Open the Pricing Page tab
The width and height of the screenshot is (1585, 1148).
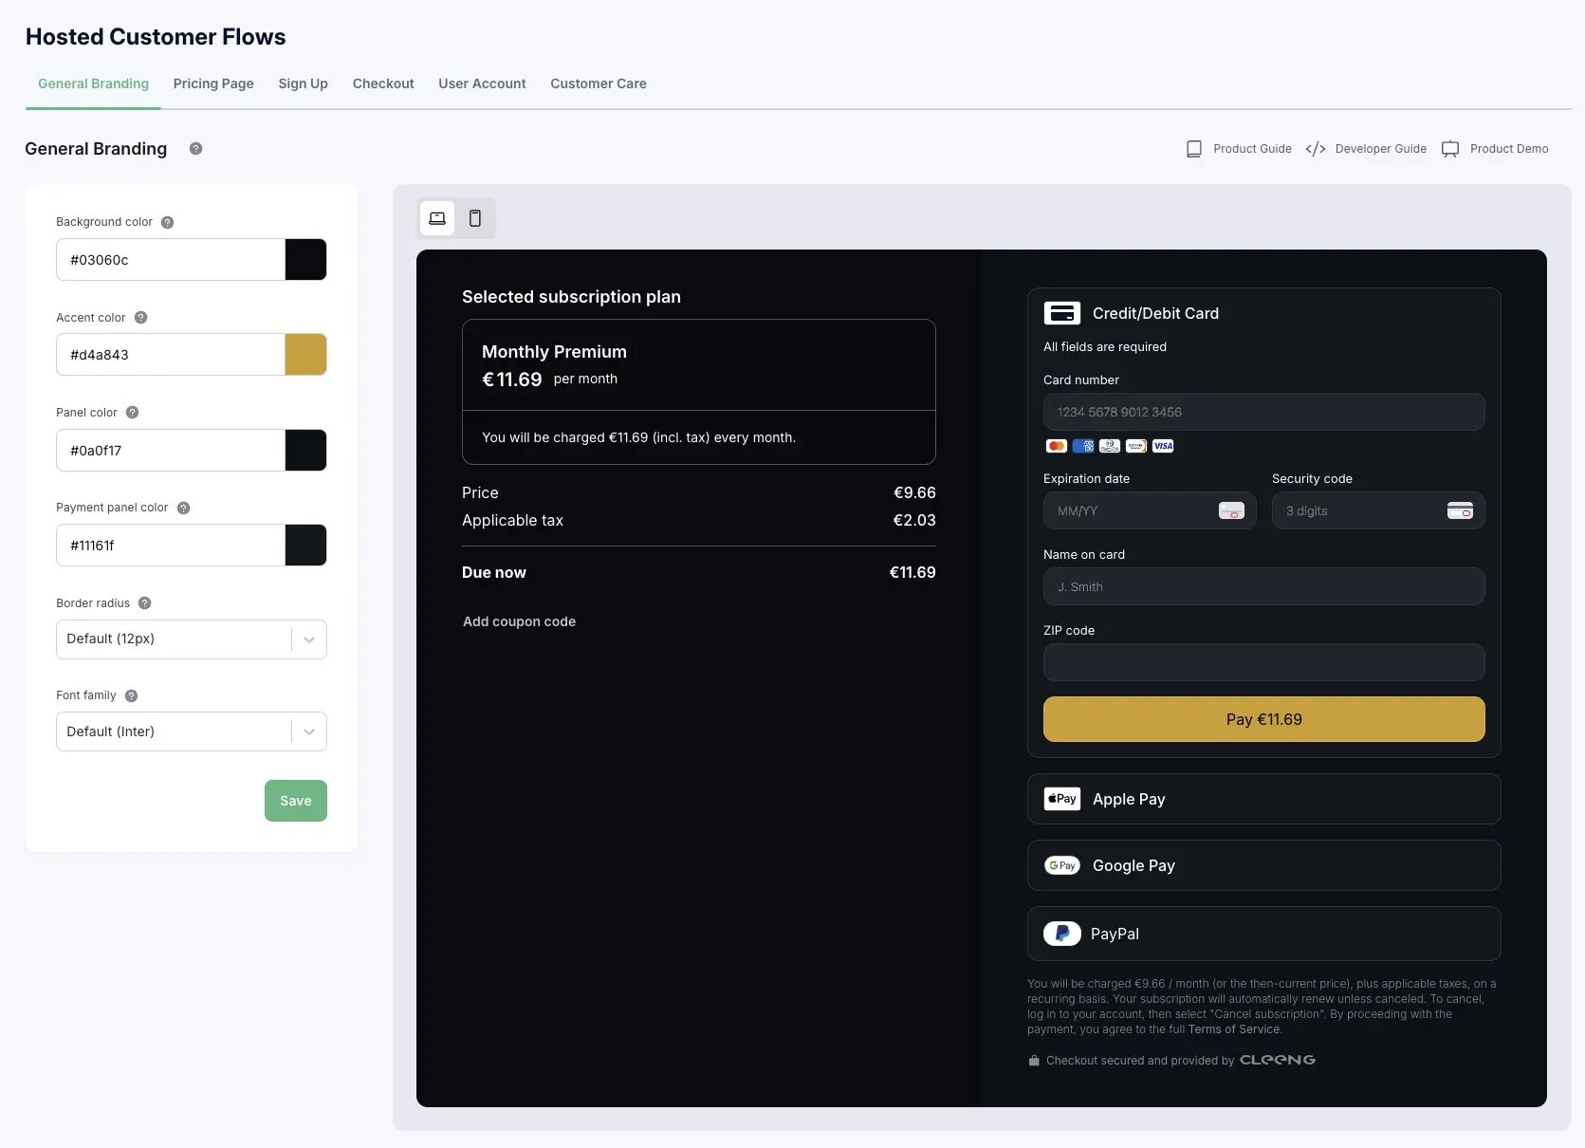pos(213,83)
